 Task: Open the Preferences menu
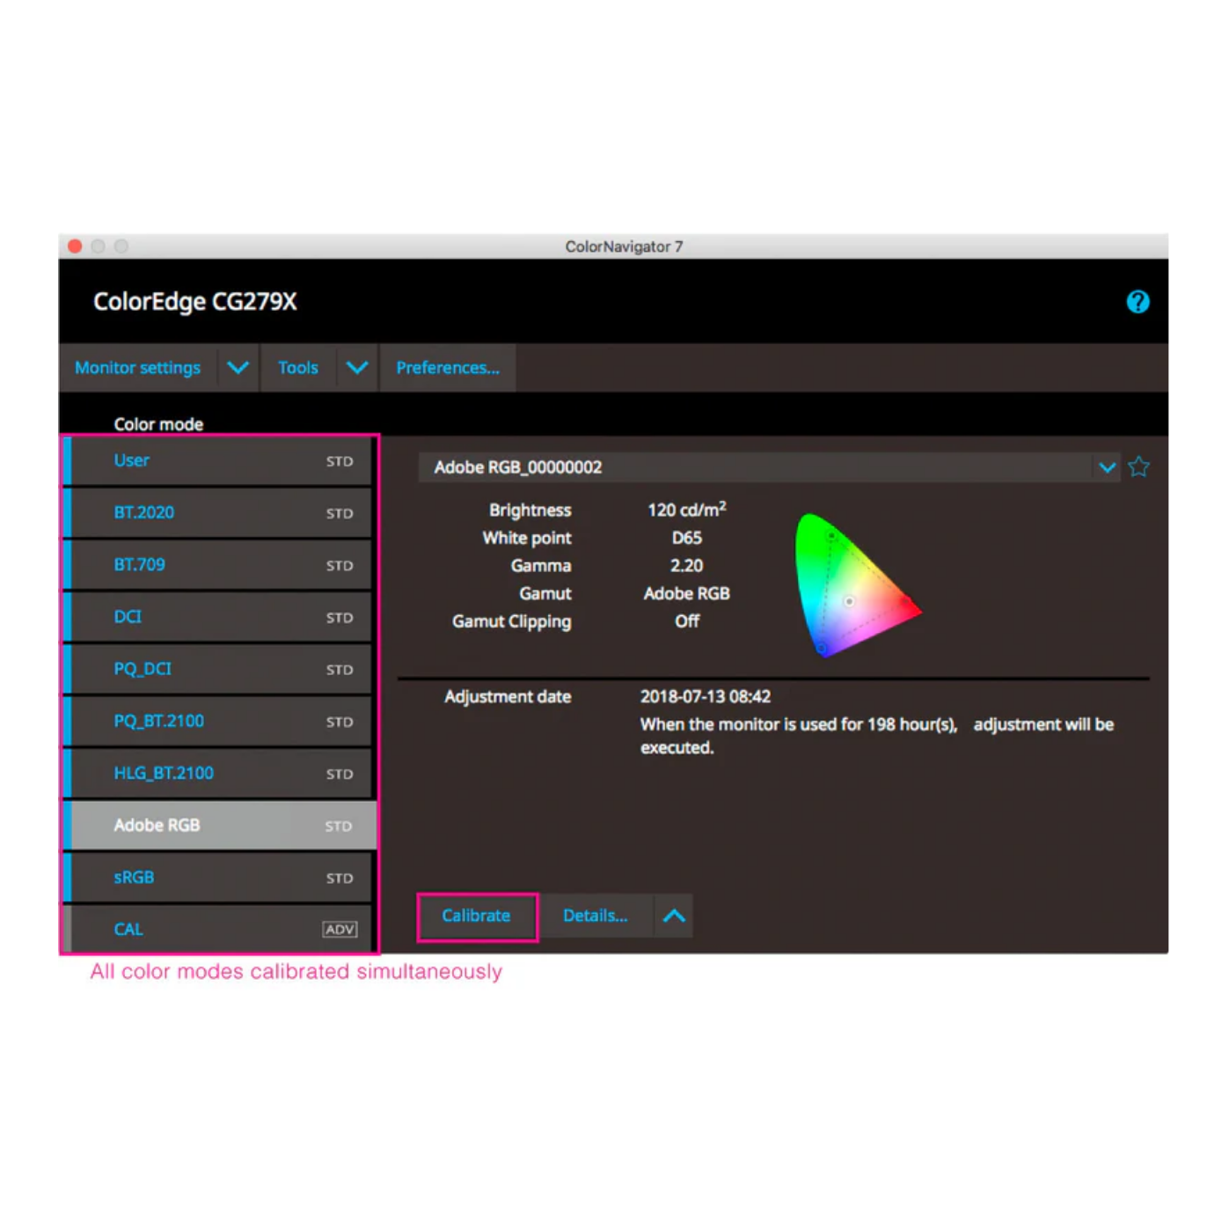[x=447, y=367]
